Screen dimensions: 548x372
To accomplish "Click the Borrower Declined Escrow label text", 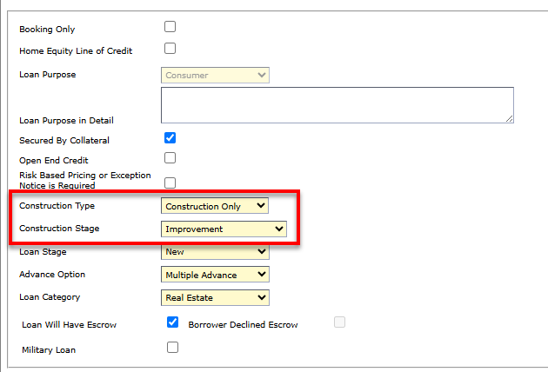I will [x=243, y=324].
